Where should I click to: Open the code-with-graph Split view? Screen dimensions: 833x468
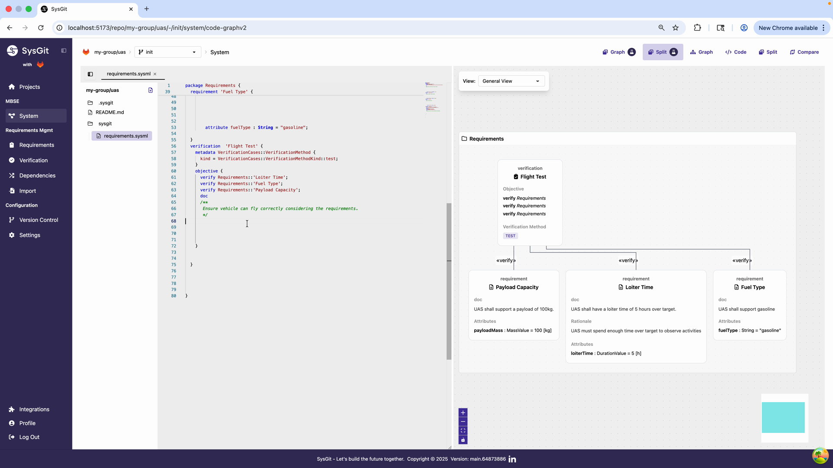pos(662,52)
